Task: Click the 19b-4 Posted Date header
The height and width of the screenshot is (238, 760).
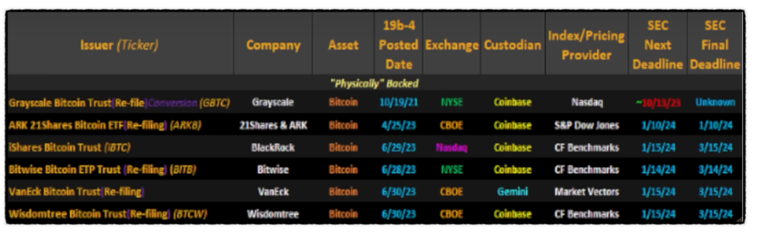Action: pyautogui.click(x=399, y=45)
